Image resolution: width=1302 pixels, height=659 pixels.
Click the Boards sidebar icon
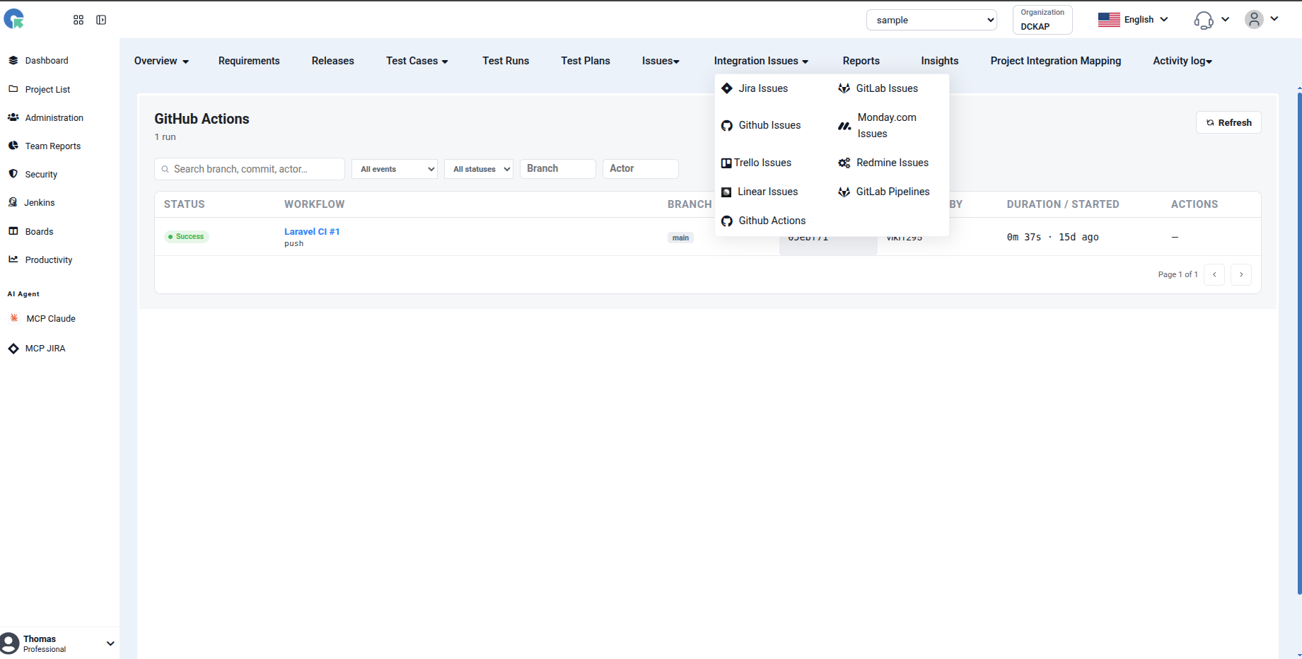tap(13, 231)
